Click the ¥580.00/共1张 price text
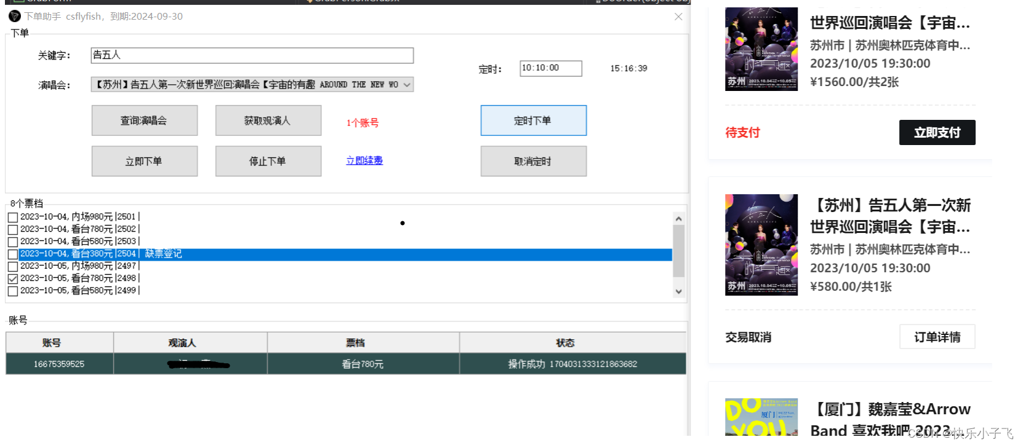 (851, 286)
